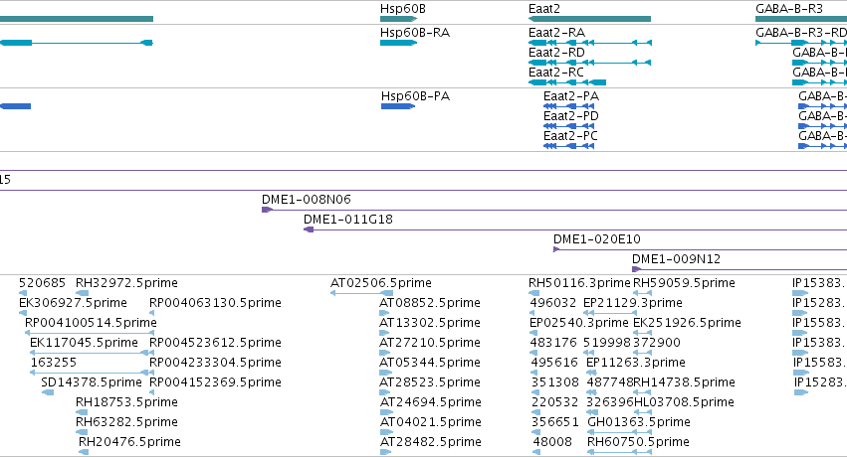Click the Hsp60B-PA protein label
The height and width of the screenshot is (457, 847).
[x=415, y=96]
